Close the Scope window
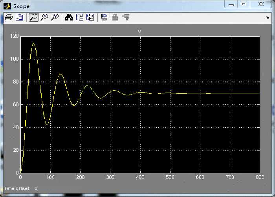This screenshot has width=275, height=197. [261, 4]
